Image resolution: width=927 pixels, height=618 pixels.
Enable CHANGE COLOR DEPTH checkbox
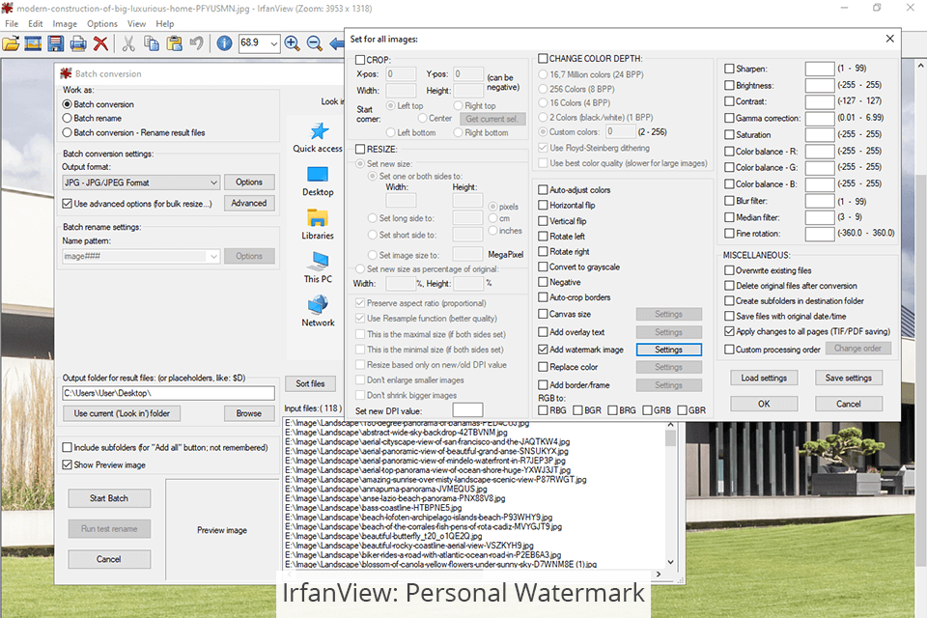(543, 58)
